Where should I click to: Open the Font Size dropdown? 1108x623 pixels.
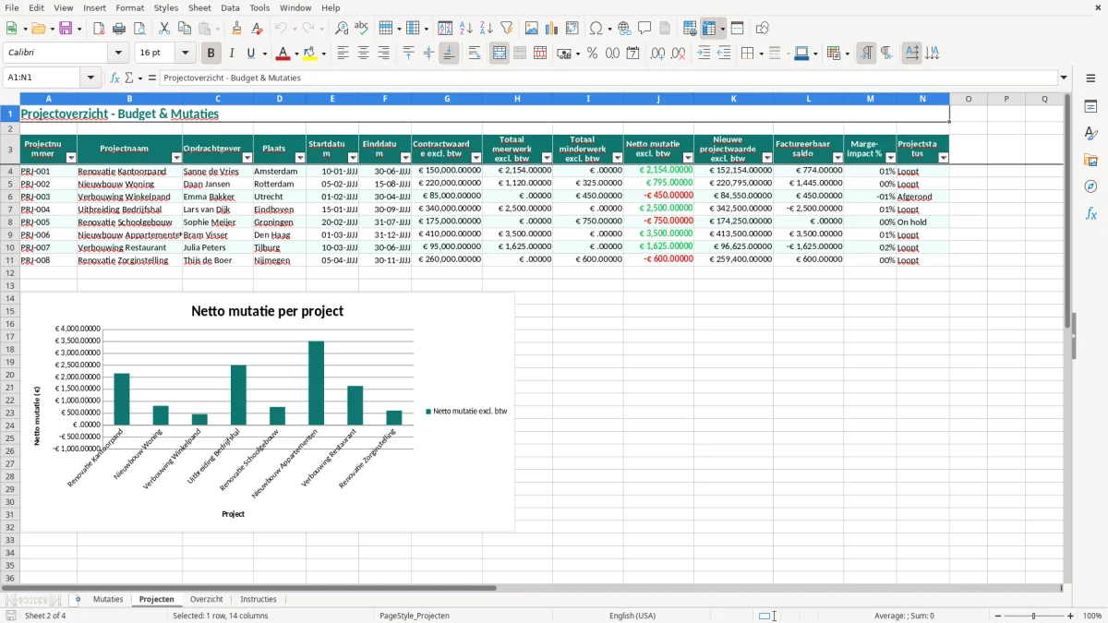[x=186, y=54]
